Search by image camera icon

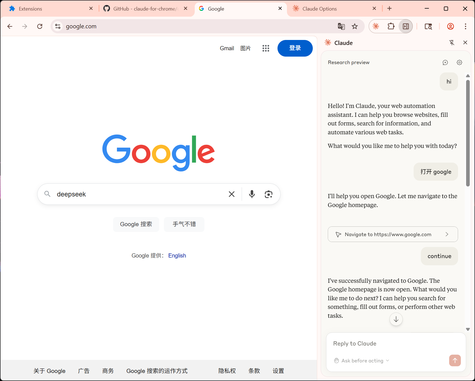tap(269, 194)
